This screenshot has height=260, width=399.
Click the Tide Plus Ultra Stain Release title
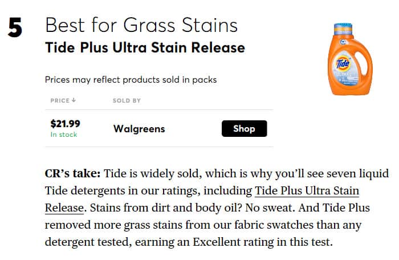[x=145, y=48]
